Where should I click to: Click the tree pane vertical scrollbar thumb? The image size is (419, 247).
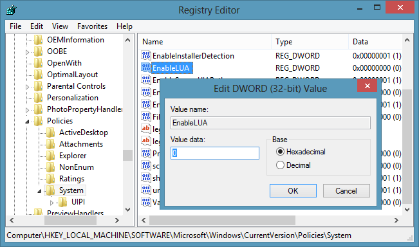coord(127,155)
